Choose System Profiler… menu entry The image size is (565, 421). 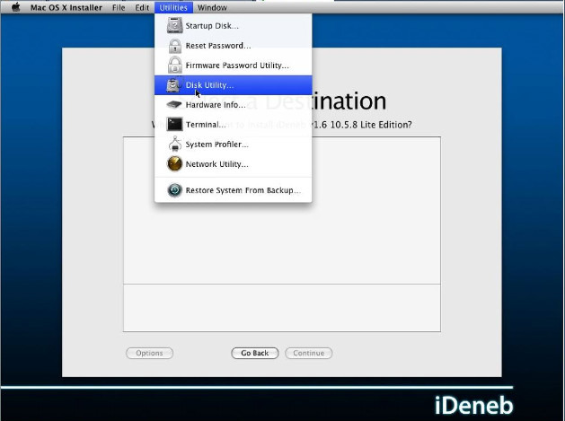[234, 145]
